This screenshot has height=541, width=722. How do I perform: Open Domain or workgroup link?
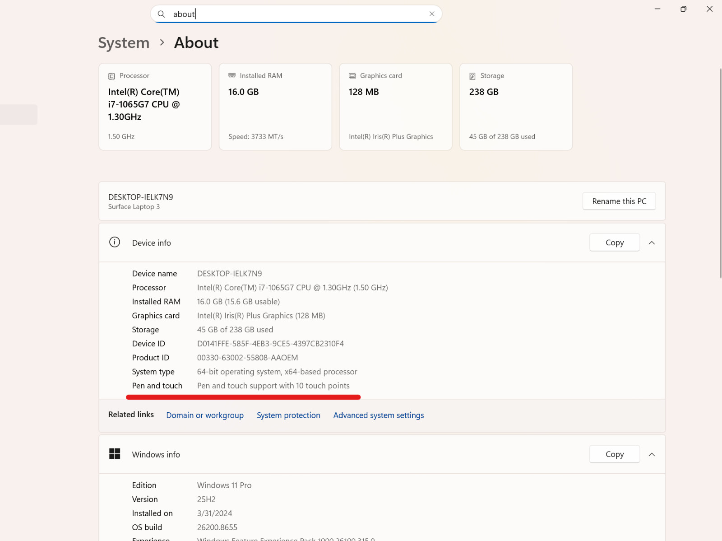click(205, 415)
